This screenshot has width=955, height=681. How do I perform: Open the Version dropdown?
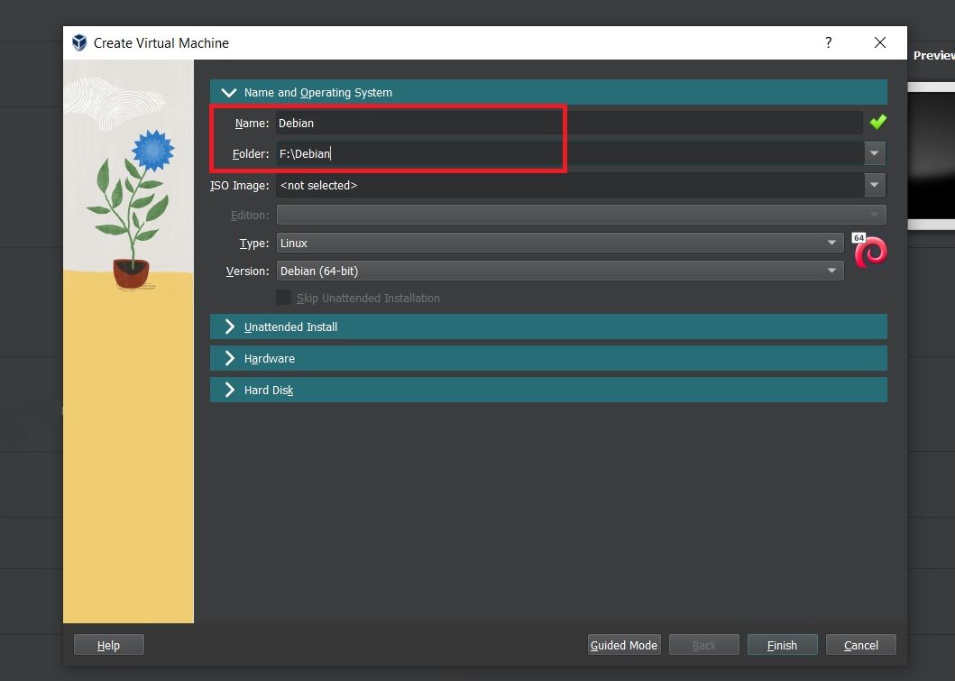(831, 271)
